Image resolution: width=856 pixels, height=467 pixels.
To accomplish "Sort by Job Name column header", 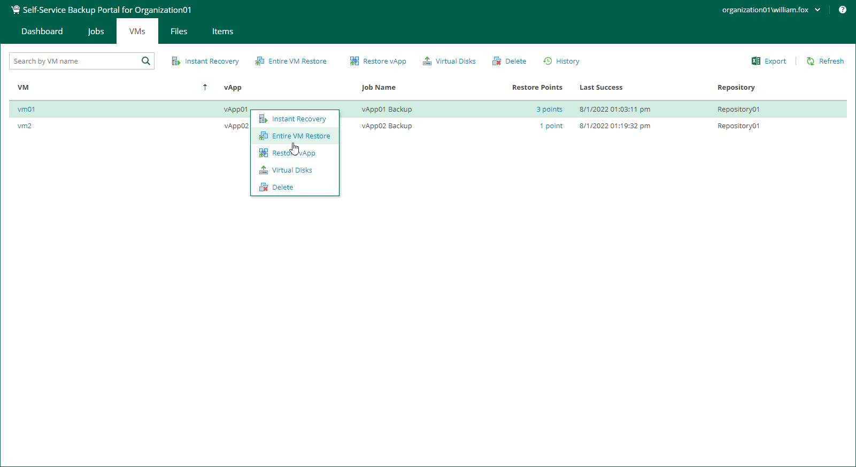I will point(379,87).
